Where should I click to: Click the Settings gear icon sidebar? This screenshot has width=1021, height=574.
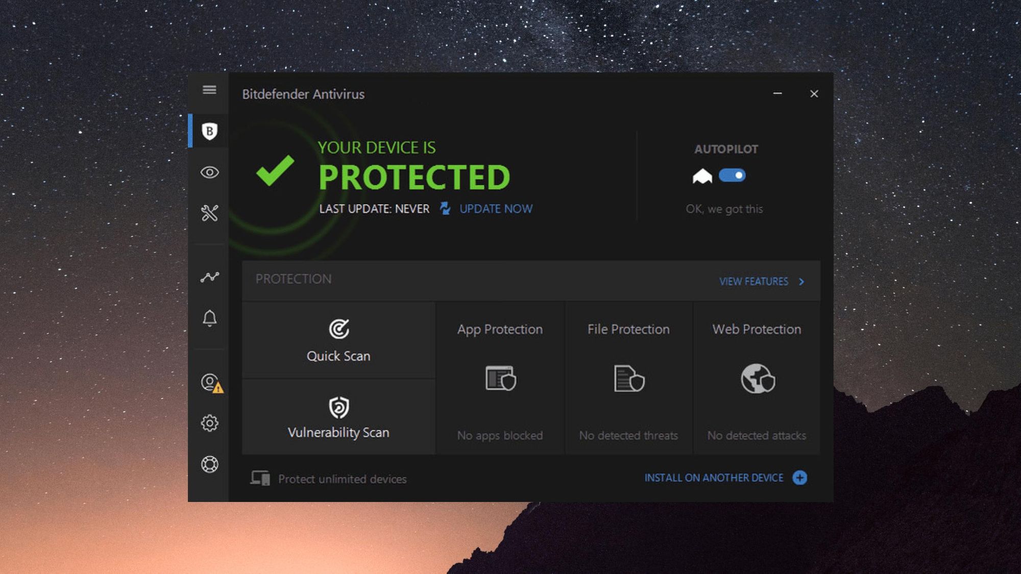pos(209,423)
